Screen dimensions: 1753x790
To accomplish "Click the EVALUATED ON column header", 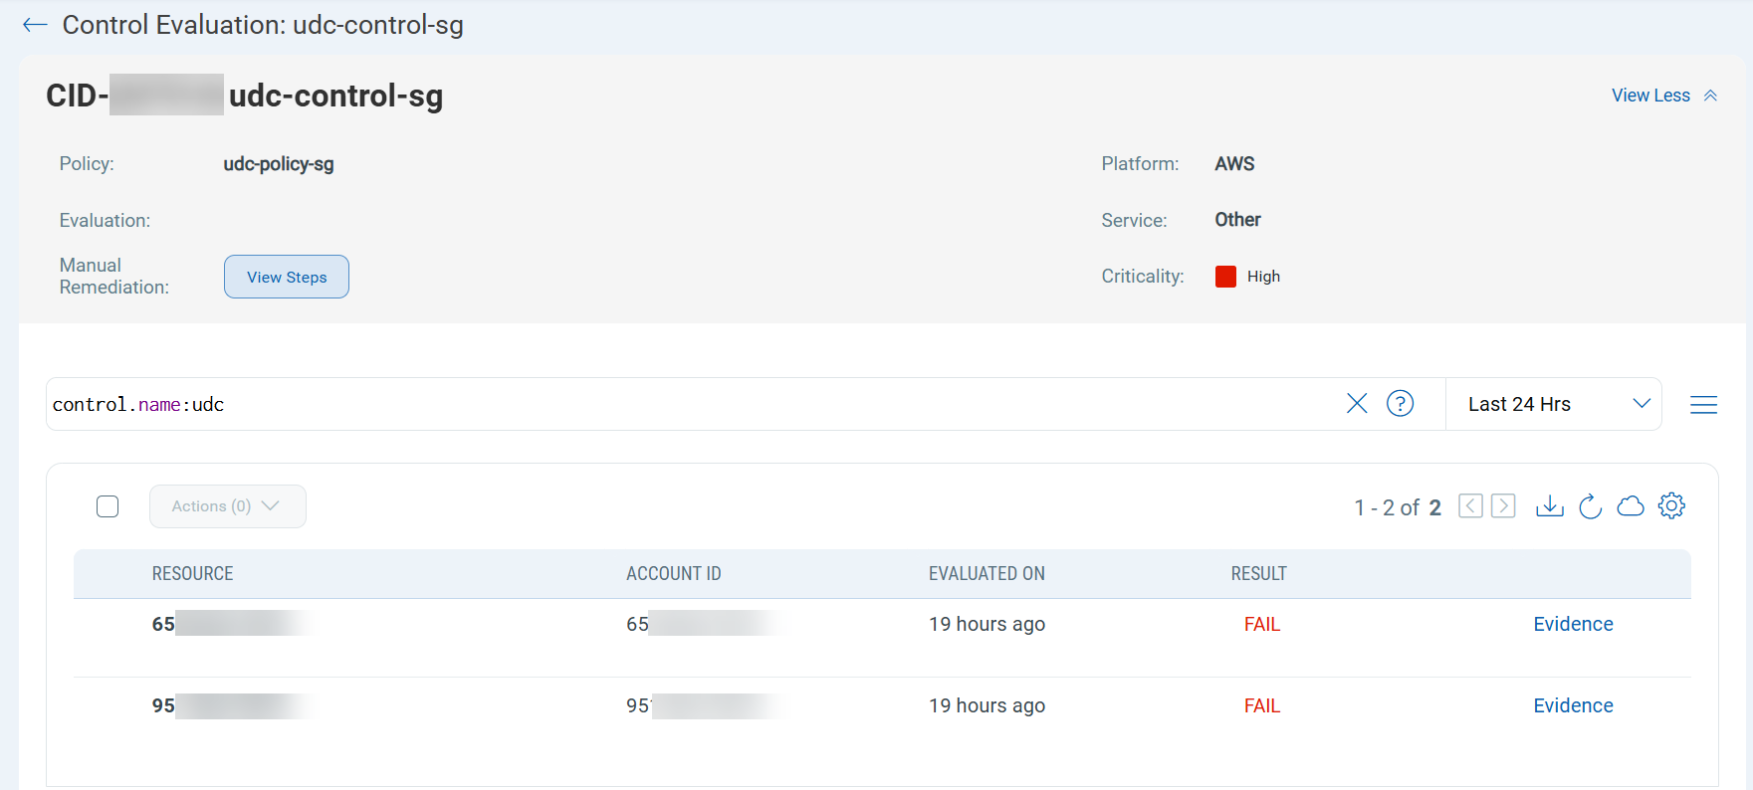I will coord(986,574).
